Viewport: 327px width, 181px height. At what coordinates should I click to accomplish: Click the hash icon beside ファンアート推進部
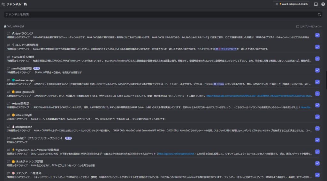(8, 173)
